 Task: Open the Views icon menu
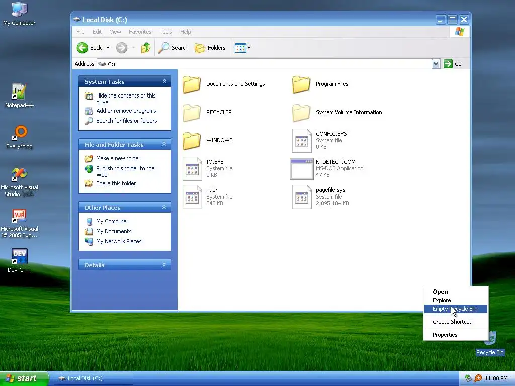(x=240, y=48)
